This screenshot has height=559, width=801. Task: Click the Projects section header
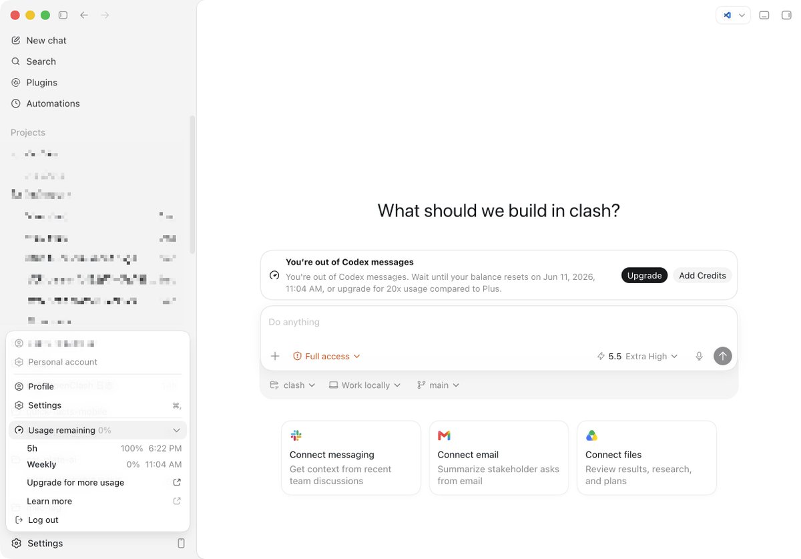click(28, 132)
